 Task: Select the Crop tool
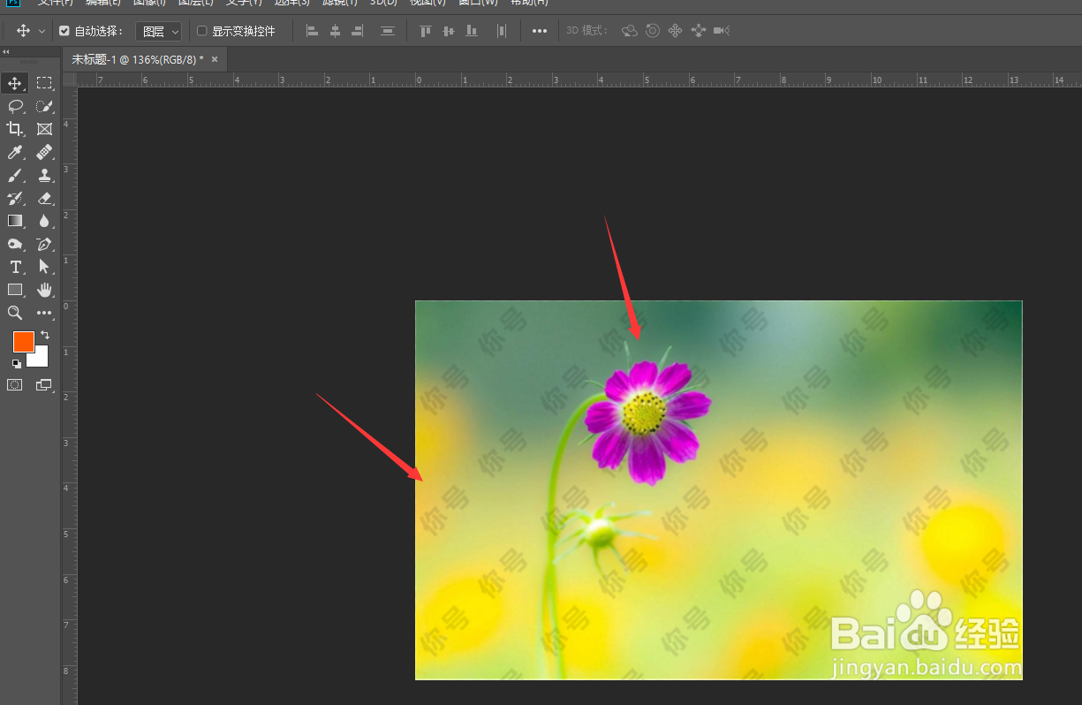(x=15, y=129)
